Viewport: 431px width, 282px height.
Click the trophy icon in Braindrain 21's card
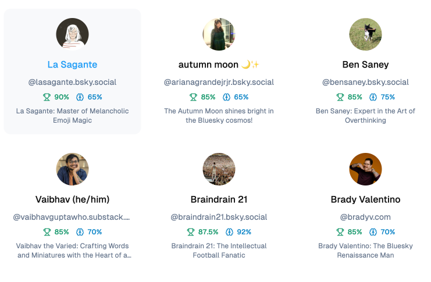point(190,232)
